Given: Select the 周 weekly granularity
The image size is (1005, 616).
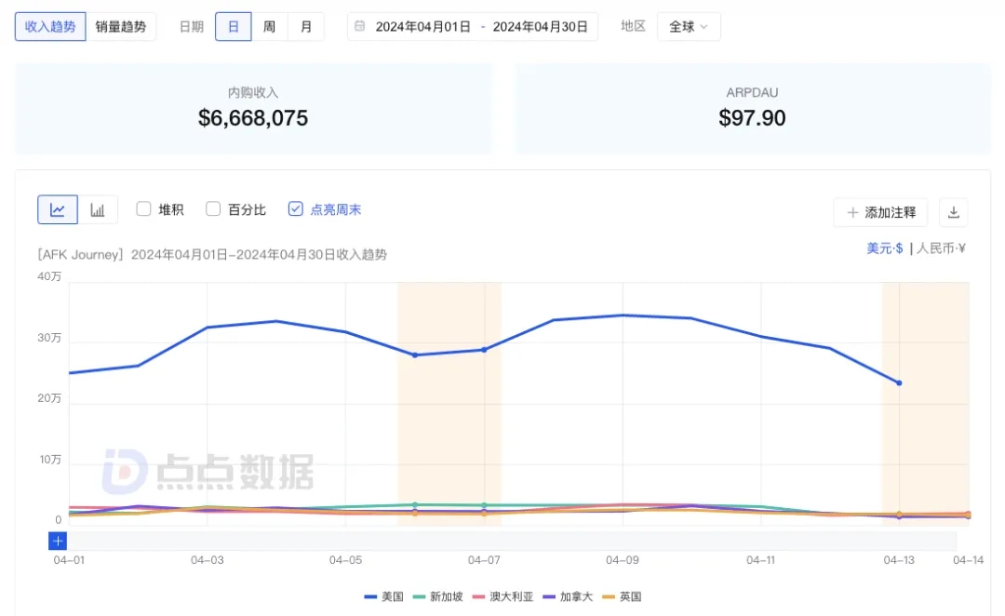Looking at the screenshot, I should (x=269, y=27).
